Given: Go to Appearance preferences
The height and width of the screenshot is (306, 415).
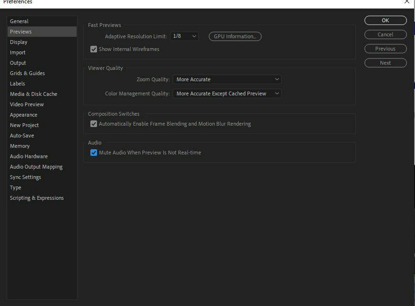Looking at the screenshot, I should (x=42, y=115).
